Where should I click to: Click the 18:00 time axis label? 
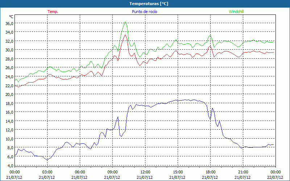tap(210, 172)
